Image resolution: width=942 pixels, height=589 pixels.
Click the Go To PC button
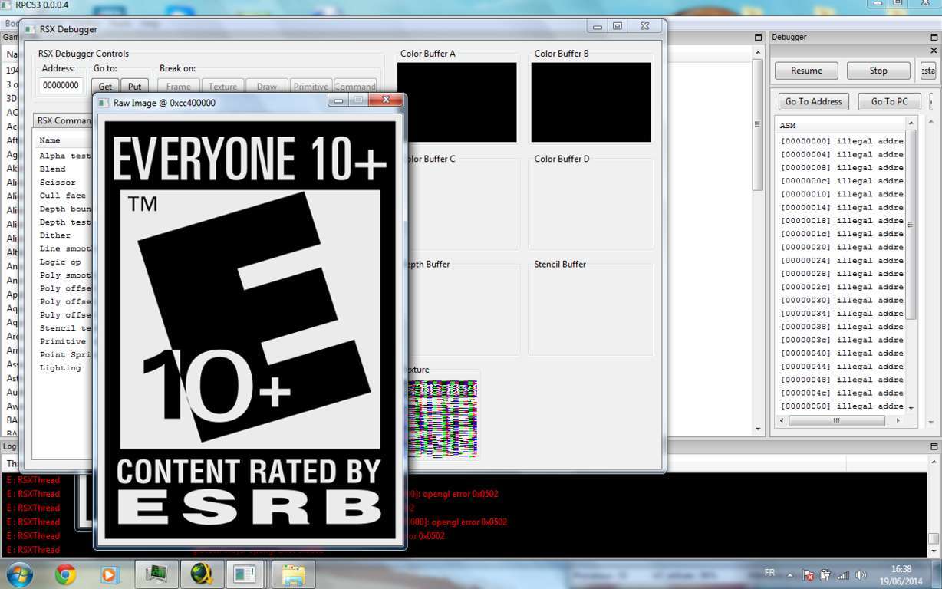(x=889, y=101)
